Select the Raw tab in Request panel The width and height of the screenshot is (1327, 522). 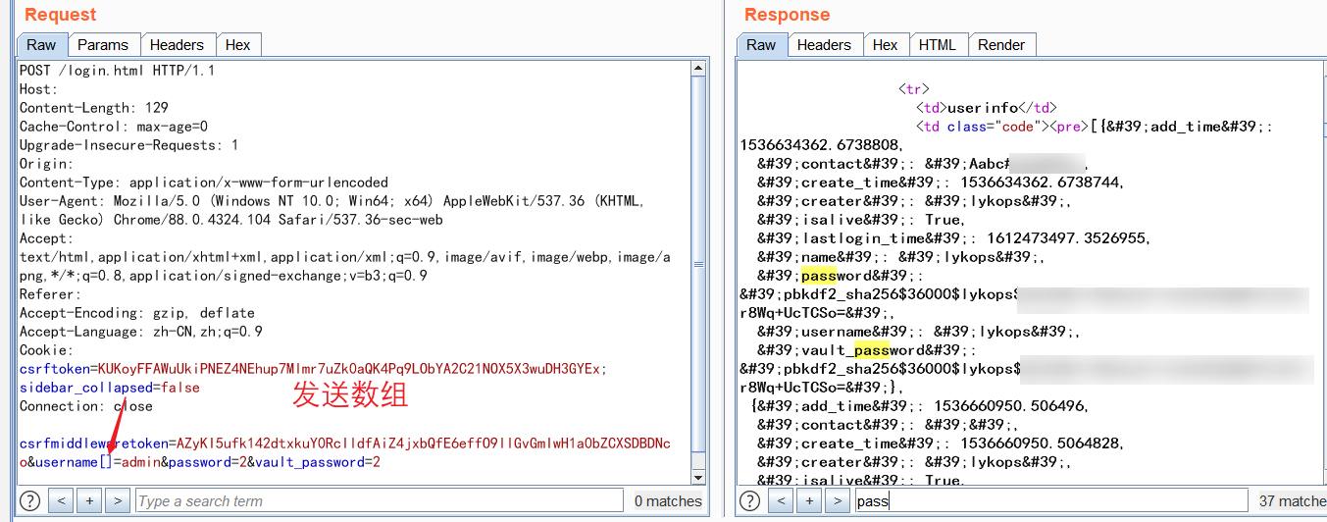[x=41, y=45]
